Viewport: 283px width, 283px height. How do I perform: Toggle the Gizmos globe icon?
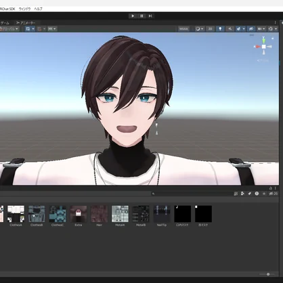[271, 28]
